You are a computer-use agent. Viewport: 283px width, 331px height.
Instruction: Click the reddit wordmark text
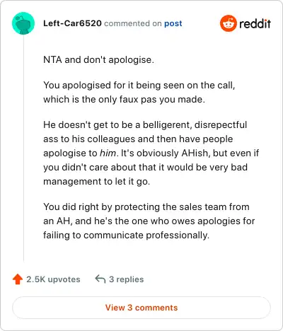255,23
